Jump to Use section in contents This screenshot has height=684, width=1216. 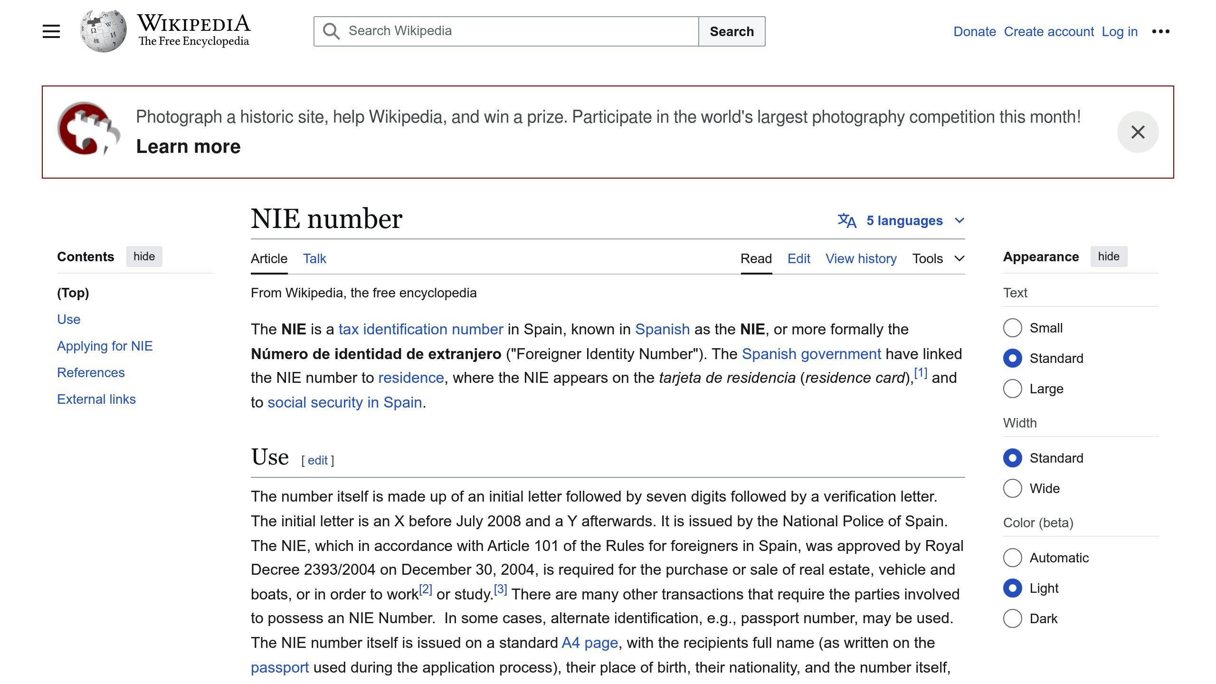coord(69,319)
